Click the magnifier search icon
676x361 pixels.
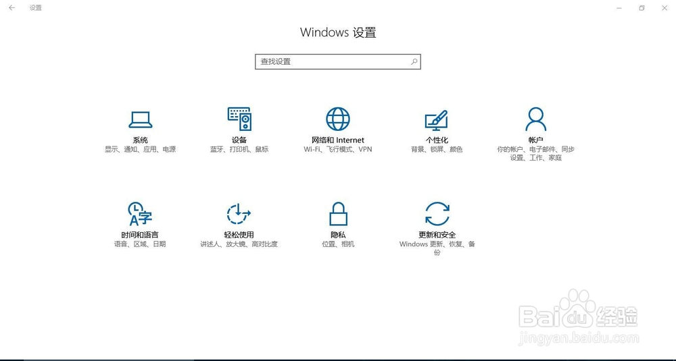click(x=414, y=61)
